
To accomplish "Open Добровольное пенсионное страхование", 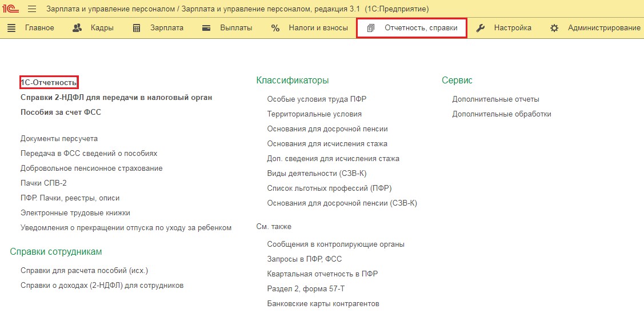I will point(91,168).
